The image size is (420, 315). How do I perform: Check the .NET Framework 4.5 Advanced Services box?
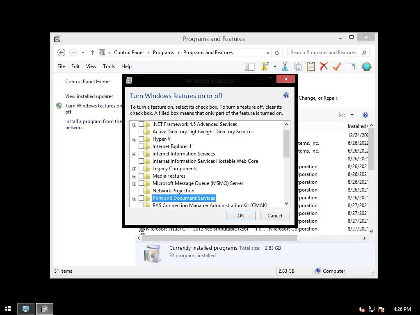141,124
